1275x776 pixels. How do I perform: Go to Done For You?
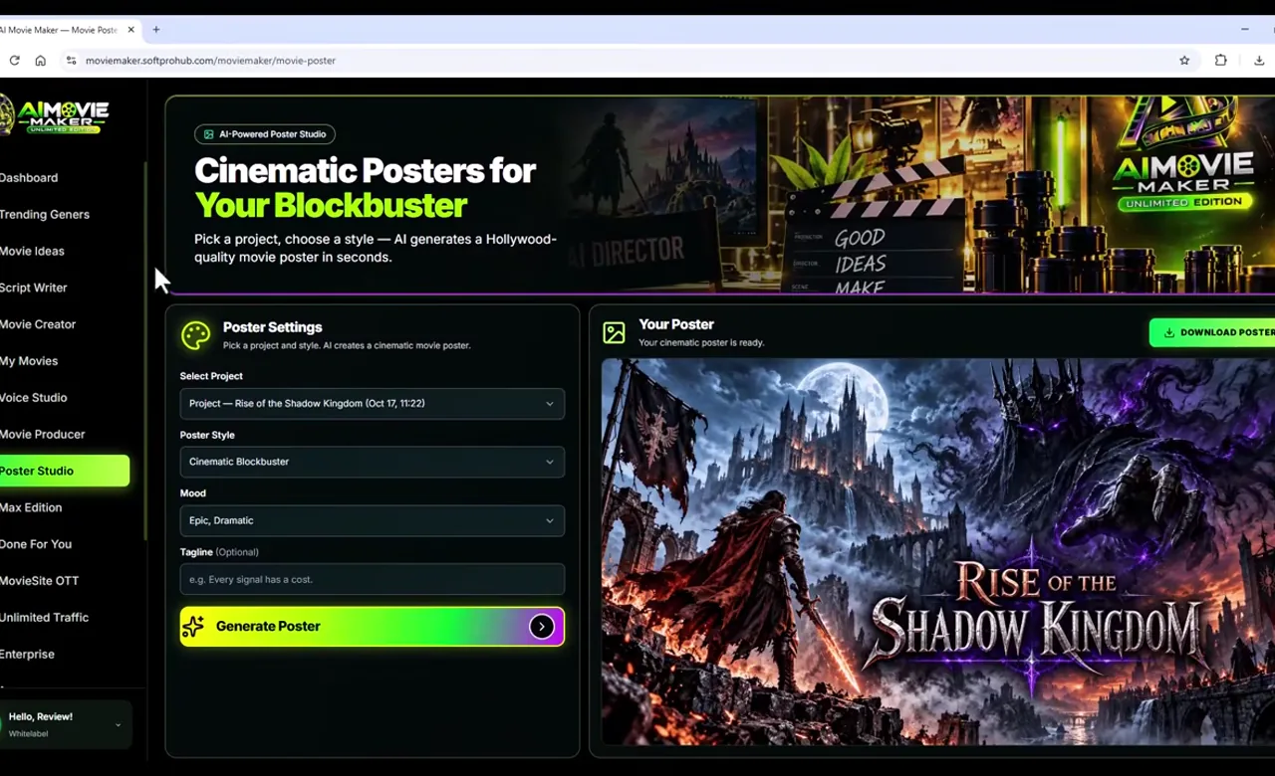click(x=36, y=544)
